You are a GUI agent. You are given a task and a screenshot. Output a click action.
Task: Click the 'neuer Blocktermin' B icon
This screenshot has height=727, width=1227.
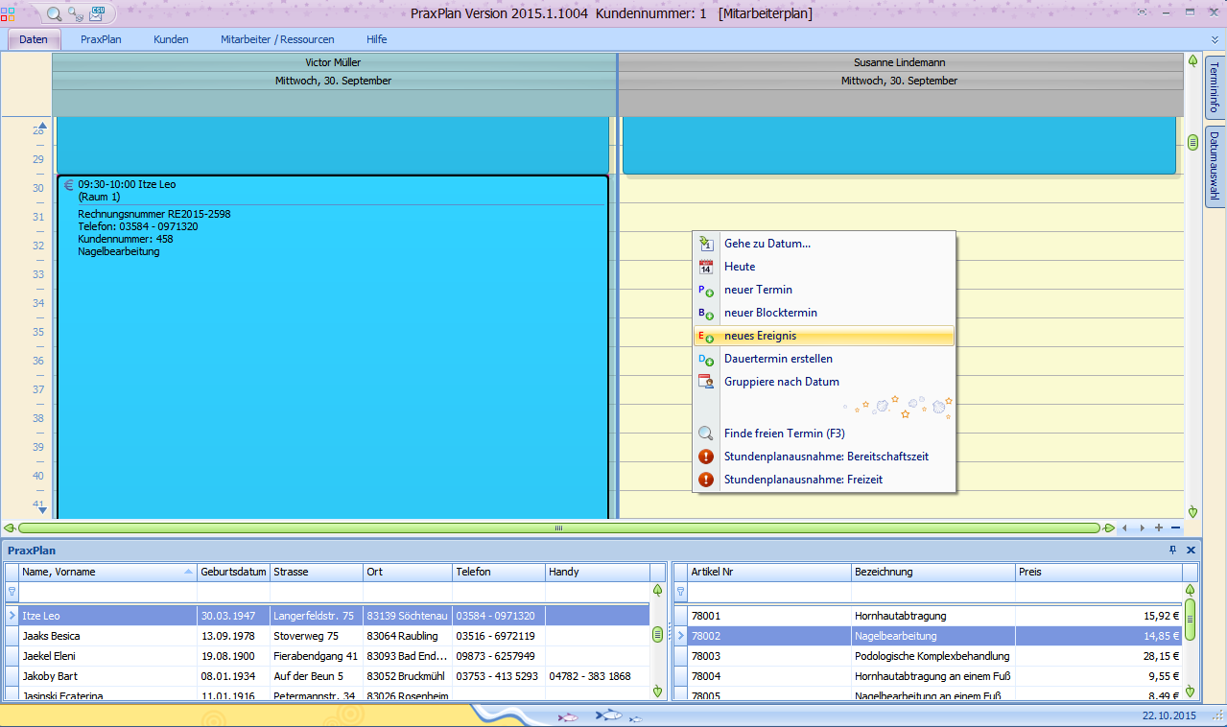coord(706,313)
